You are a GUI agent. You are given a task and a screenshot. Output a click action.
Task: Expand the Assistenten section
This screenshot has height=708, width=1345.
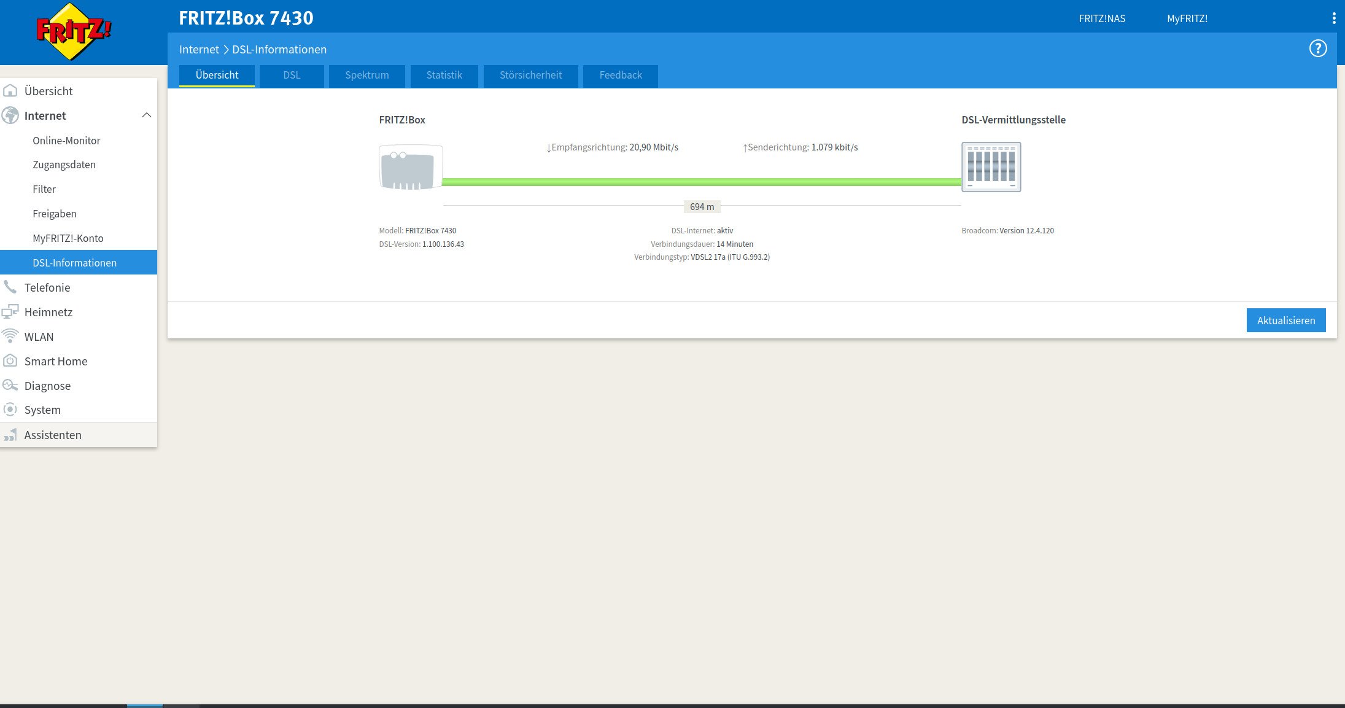click(x=53, y=435)
